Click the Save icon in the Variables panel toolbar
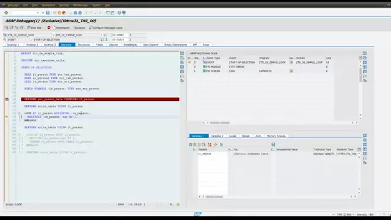The image size is (391, 220). coord(273,144)
